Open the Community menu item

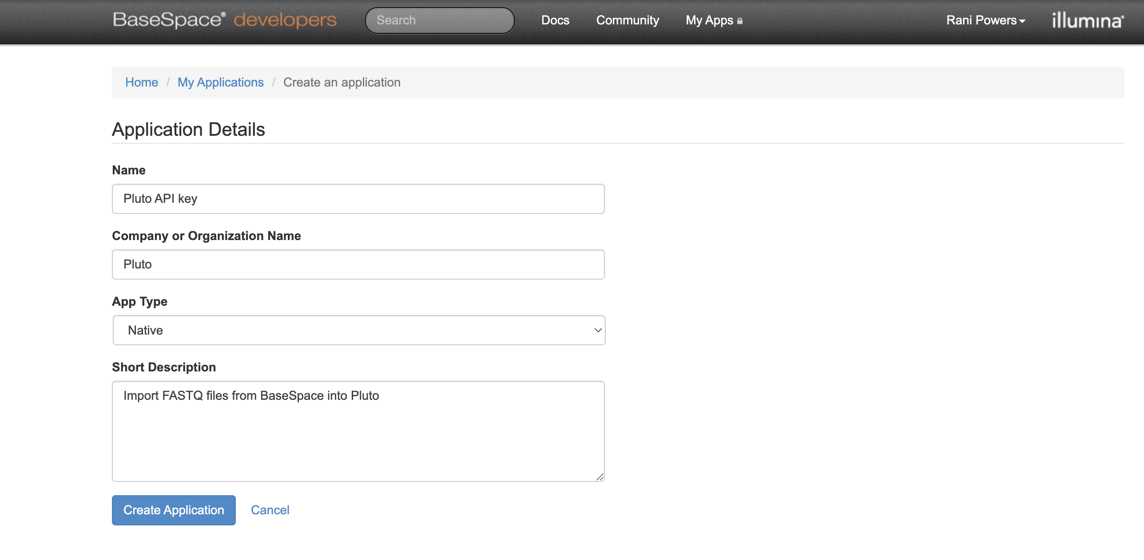(x=628, y=20)
